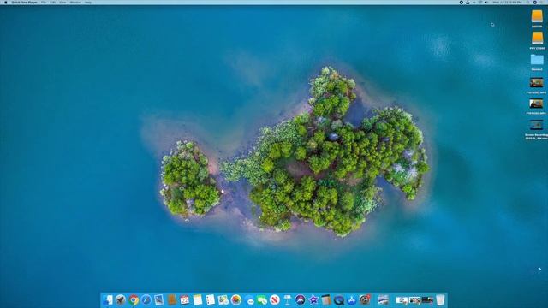This screenshot has width=548, height=308.
Task: Open Maps app in the Dock
Action: pyautogui.click(x=223, y=300)
